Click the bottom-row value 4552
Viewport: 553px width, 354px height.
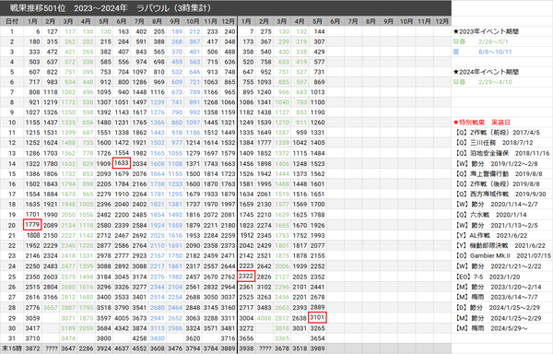[x=139, y=348]
